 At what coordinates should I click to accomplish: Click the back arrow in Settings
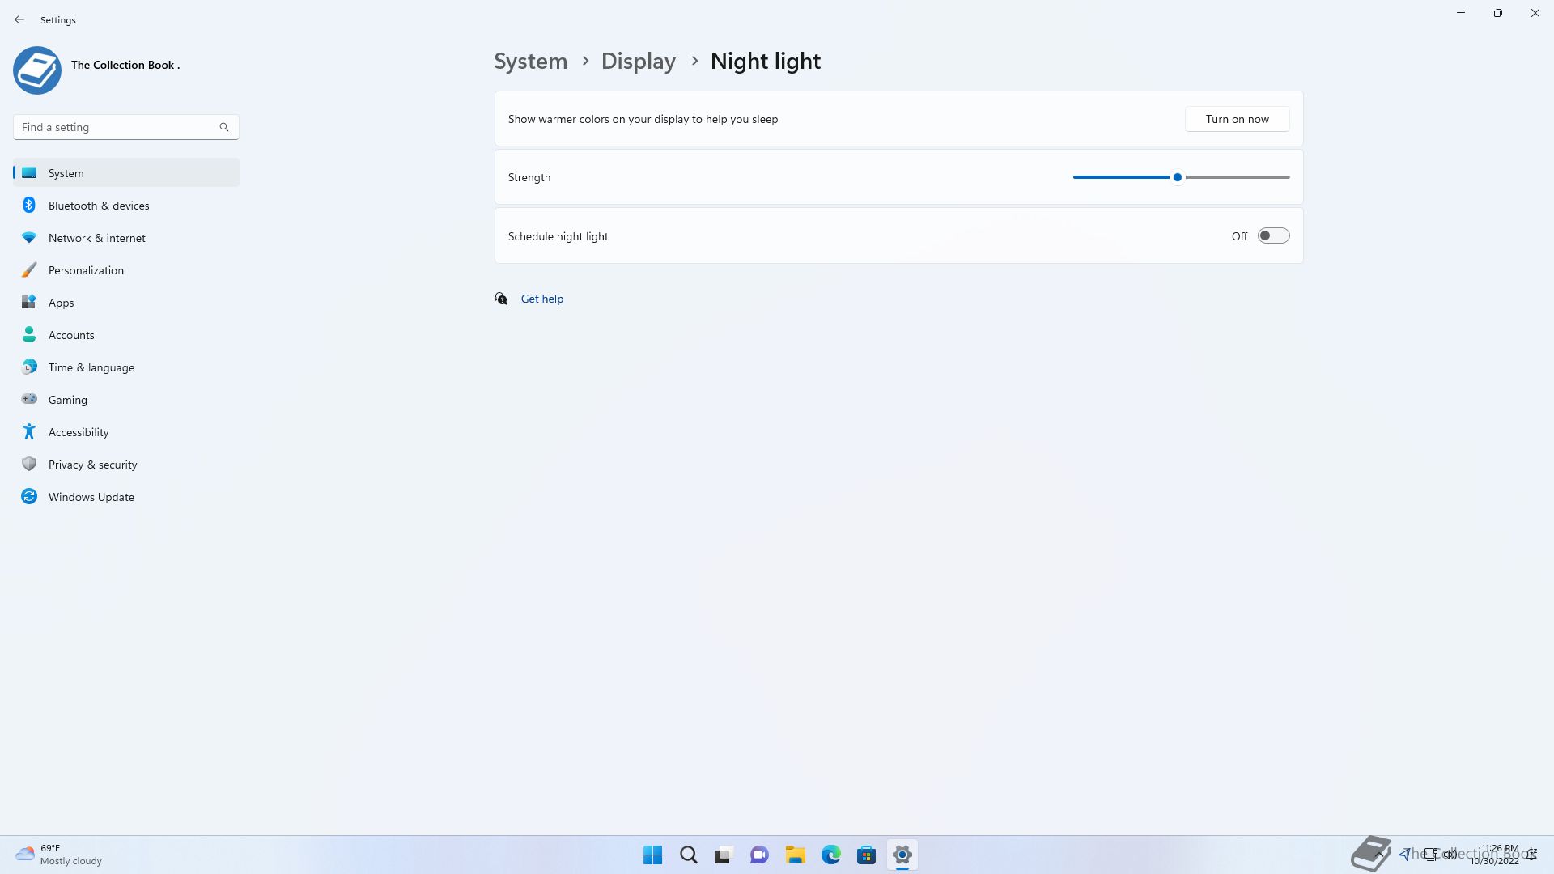(19, 19)
